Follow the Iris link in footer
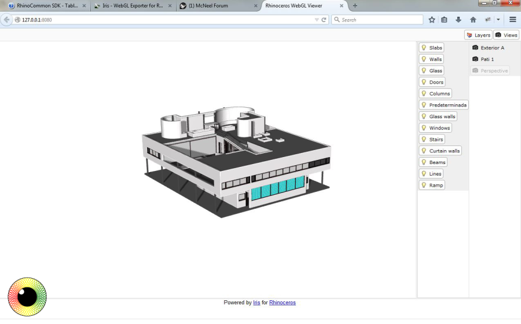The width and height of the screenshot is (521, 324). pos(256,303)
